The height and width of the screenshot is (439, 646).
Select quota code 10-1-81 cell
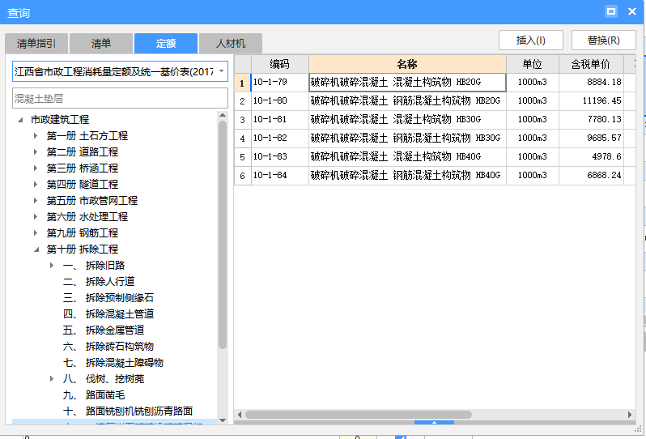point(280,119)
